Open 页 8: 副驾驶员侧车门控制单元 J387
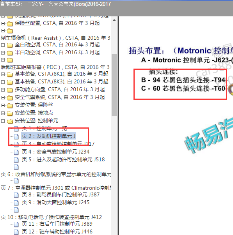 (60, 194)
